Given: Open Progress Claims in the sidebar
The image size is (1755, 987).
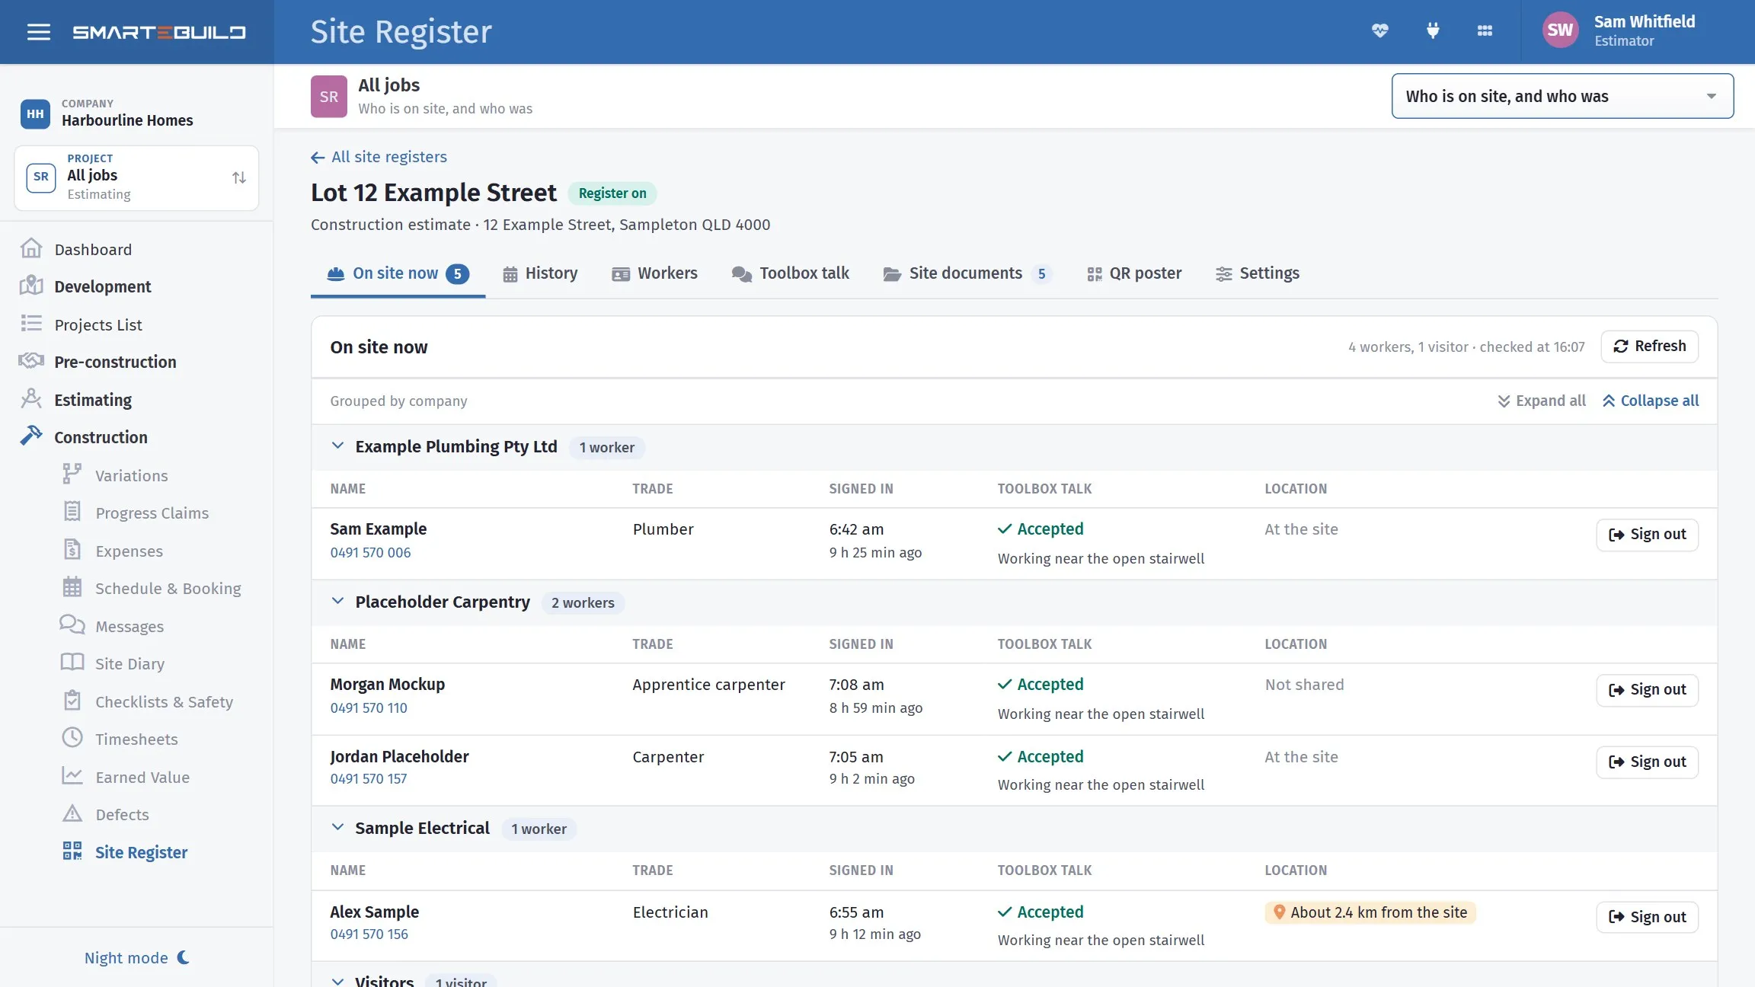Looking at the screenshot, I should point(152,513).
